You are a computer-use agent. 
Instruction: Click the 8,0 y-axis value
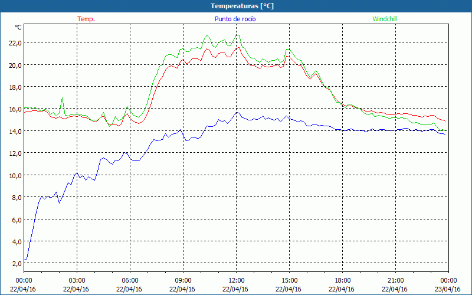(17, 198)
